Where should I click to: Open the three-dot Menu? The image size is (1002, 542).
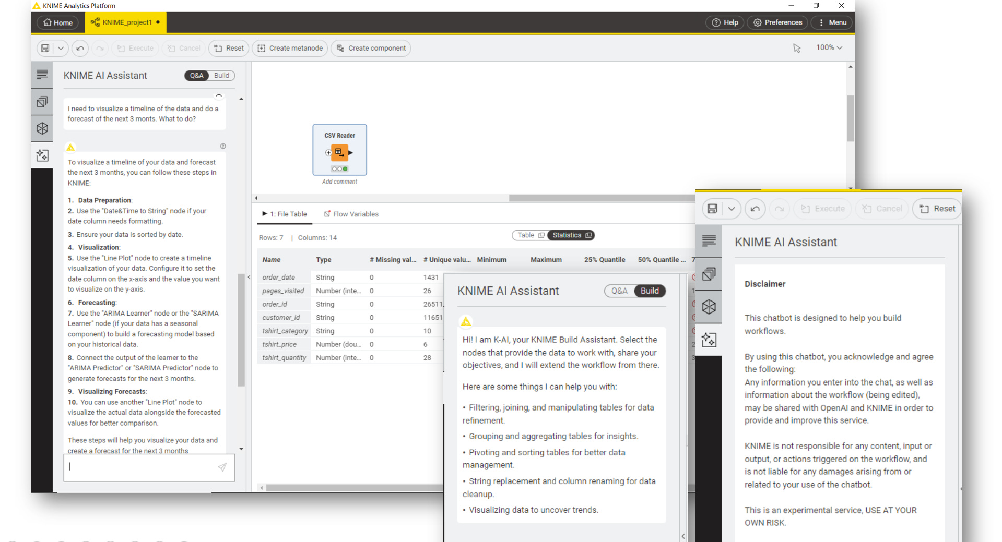832,22
